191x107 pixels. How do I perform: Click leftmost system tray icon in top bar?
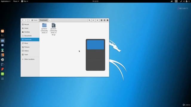click(172, 1)
